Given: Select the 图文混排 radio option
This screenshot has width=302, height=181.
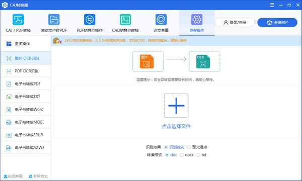Looking at the screenshot, I should [x=189, y=147].
